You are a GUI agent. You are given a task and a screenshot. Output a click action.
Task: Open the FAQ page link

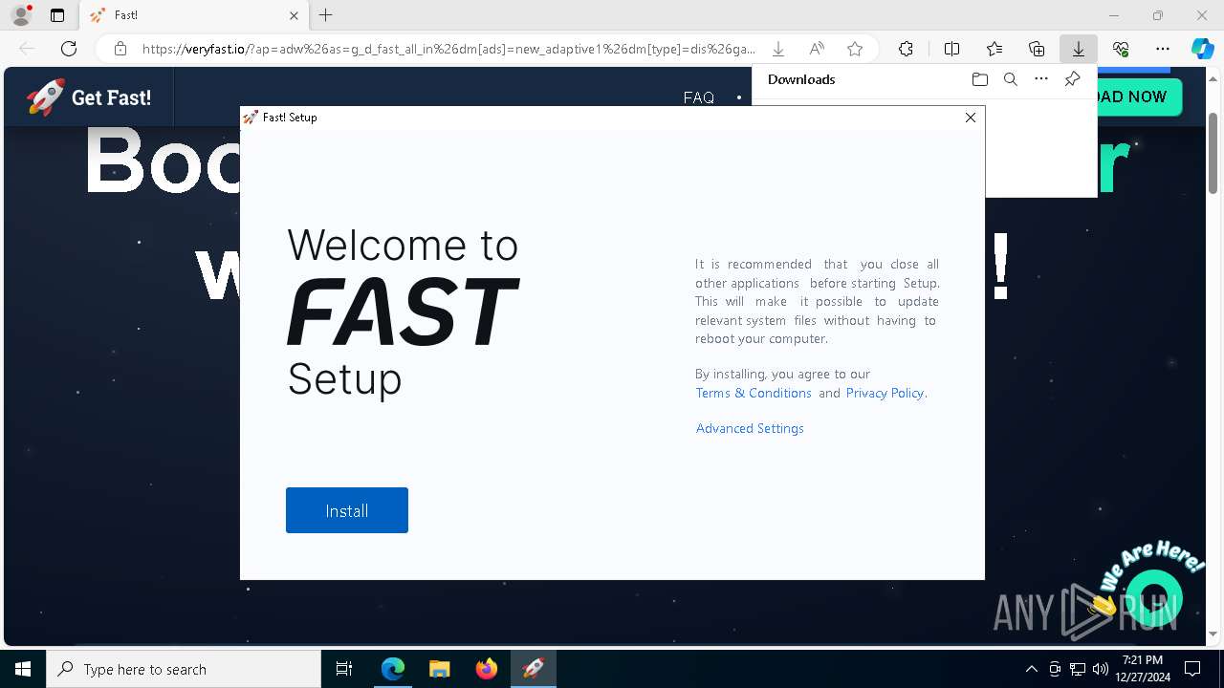[699, 97]
